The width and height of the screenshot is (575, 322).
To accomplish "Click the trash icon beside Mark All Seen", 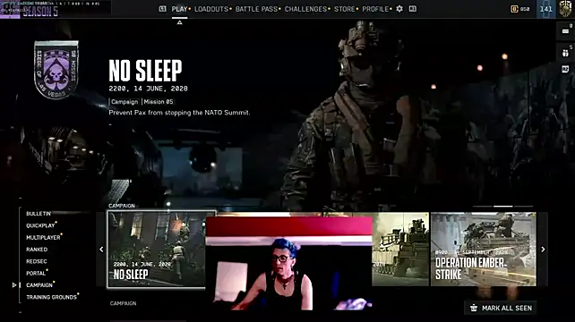I will tap(474, 308).
